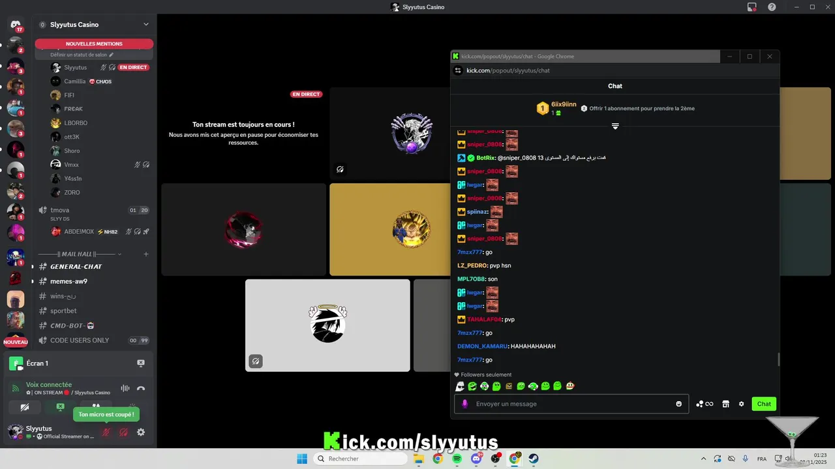The width and height of the screenshot is (835, 469).
Task: Click Kick chat vertical scrollbar
Action: 778,360
